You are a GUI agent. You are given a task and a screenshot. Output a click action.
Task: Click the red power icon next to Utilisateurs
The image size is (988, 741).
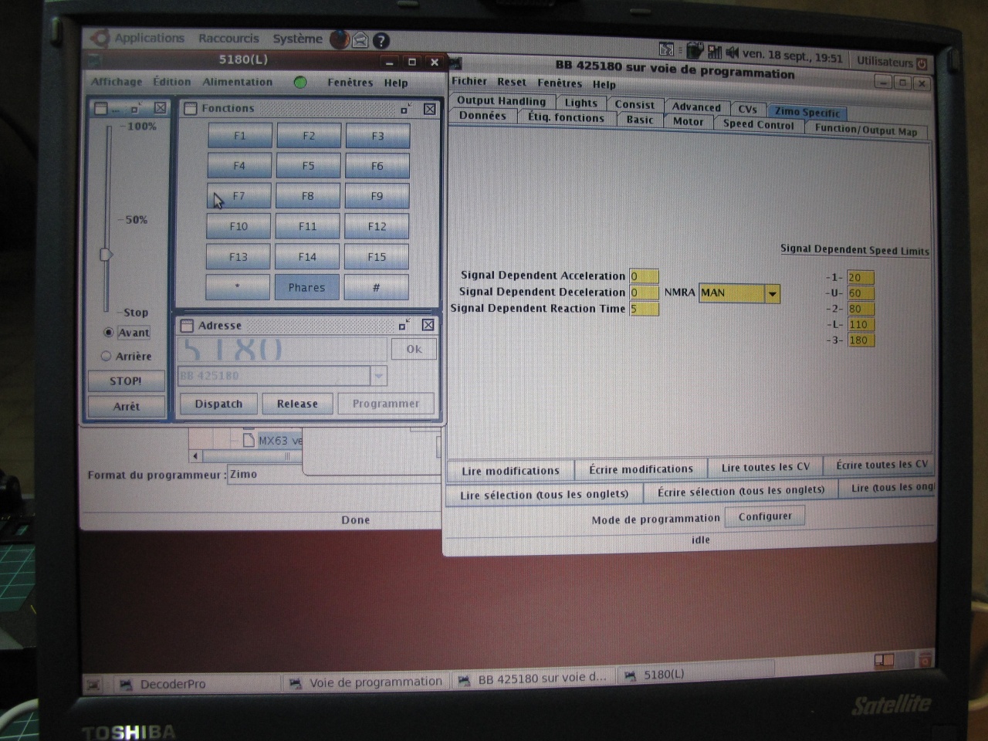click(x=922, y=63)
